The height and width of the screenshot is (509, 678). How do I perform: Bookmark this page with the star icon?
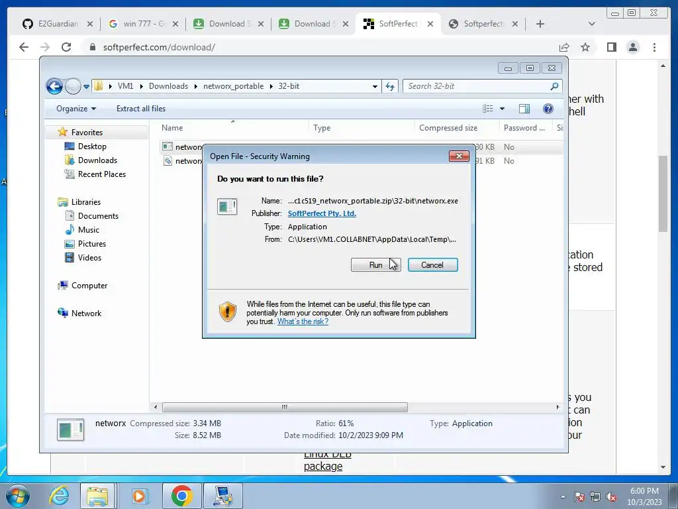click(585, 47)
